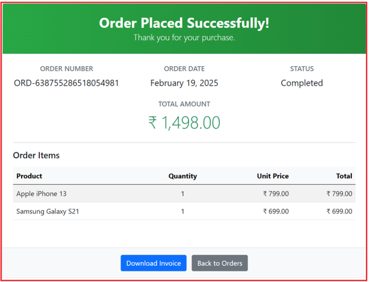Screen dimensions: 369x282
Task: Click the Completed status value
Action: coord(302,83)
